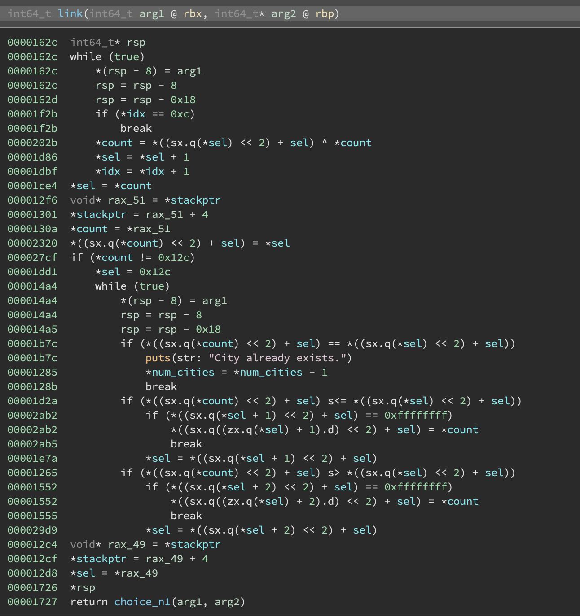Image resolution: width=580 pixels, height=616 pixels.
Task: Click the address 0000202b
Action: (x=32, y=143)
